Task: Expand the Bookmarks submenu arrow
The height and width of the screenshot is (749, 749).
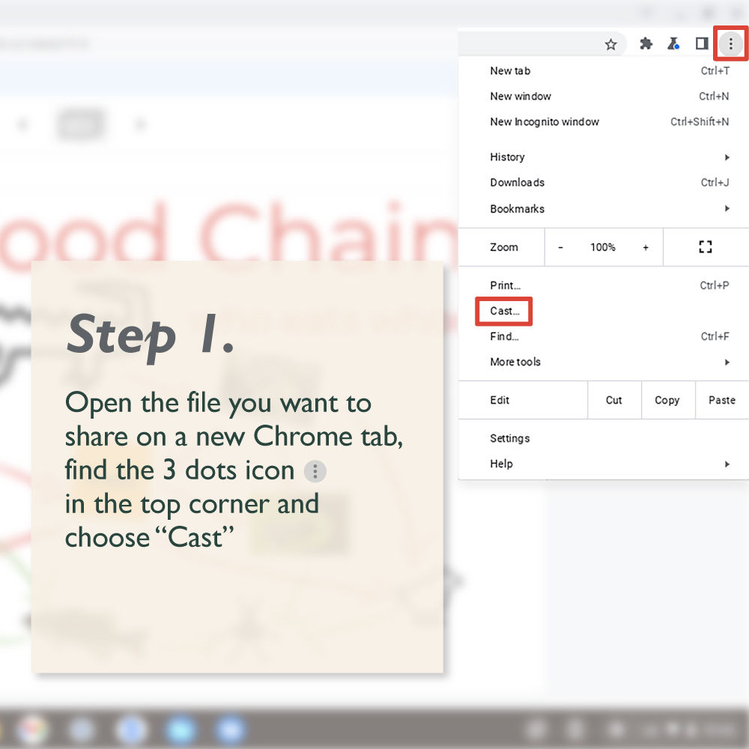Action: 727,208
